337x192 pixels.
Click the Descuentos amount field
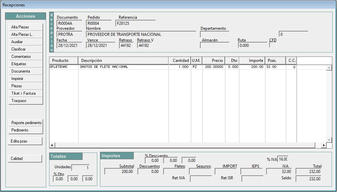click(148, 172)
